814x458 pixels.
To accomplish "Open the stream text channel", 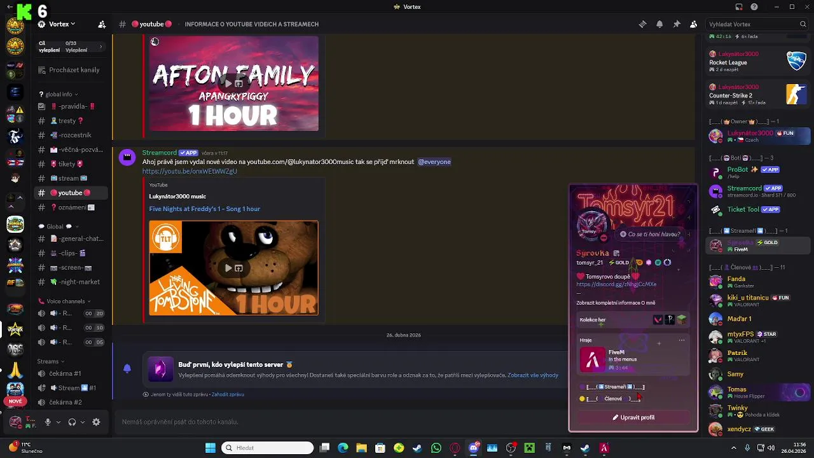I will pos(71,179).
